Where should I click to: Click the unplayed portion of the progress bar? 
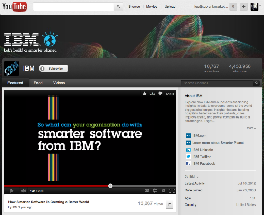tap(144, 186)
